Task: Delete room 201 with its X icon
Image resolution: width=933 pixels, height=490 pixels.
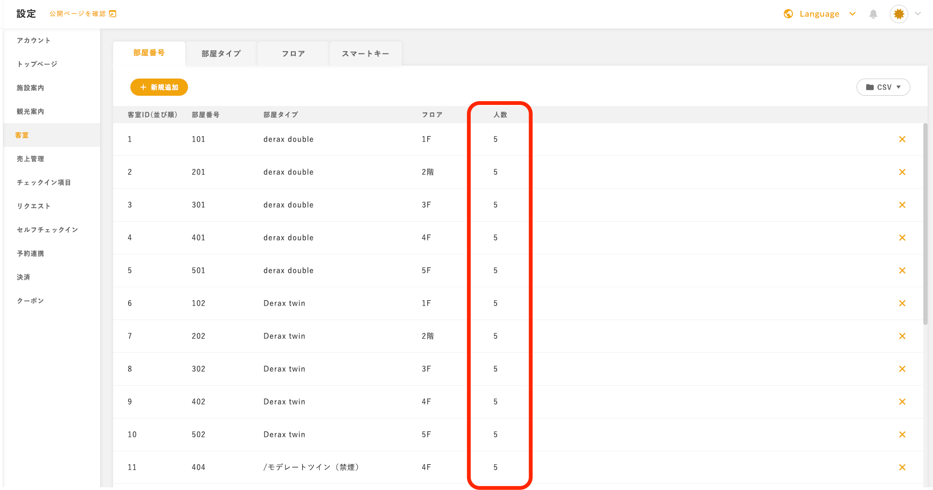Action: pyautogui.click(x=902, y=172)
